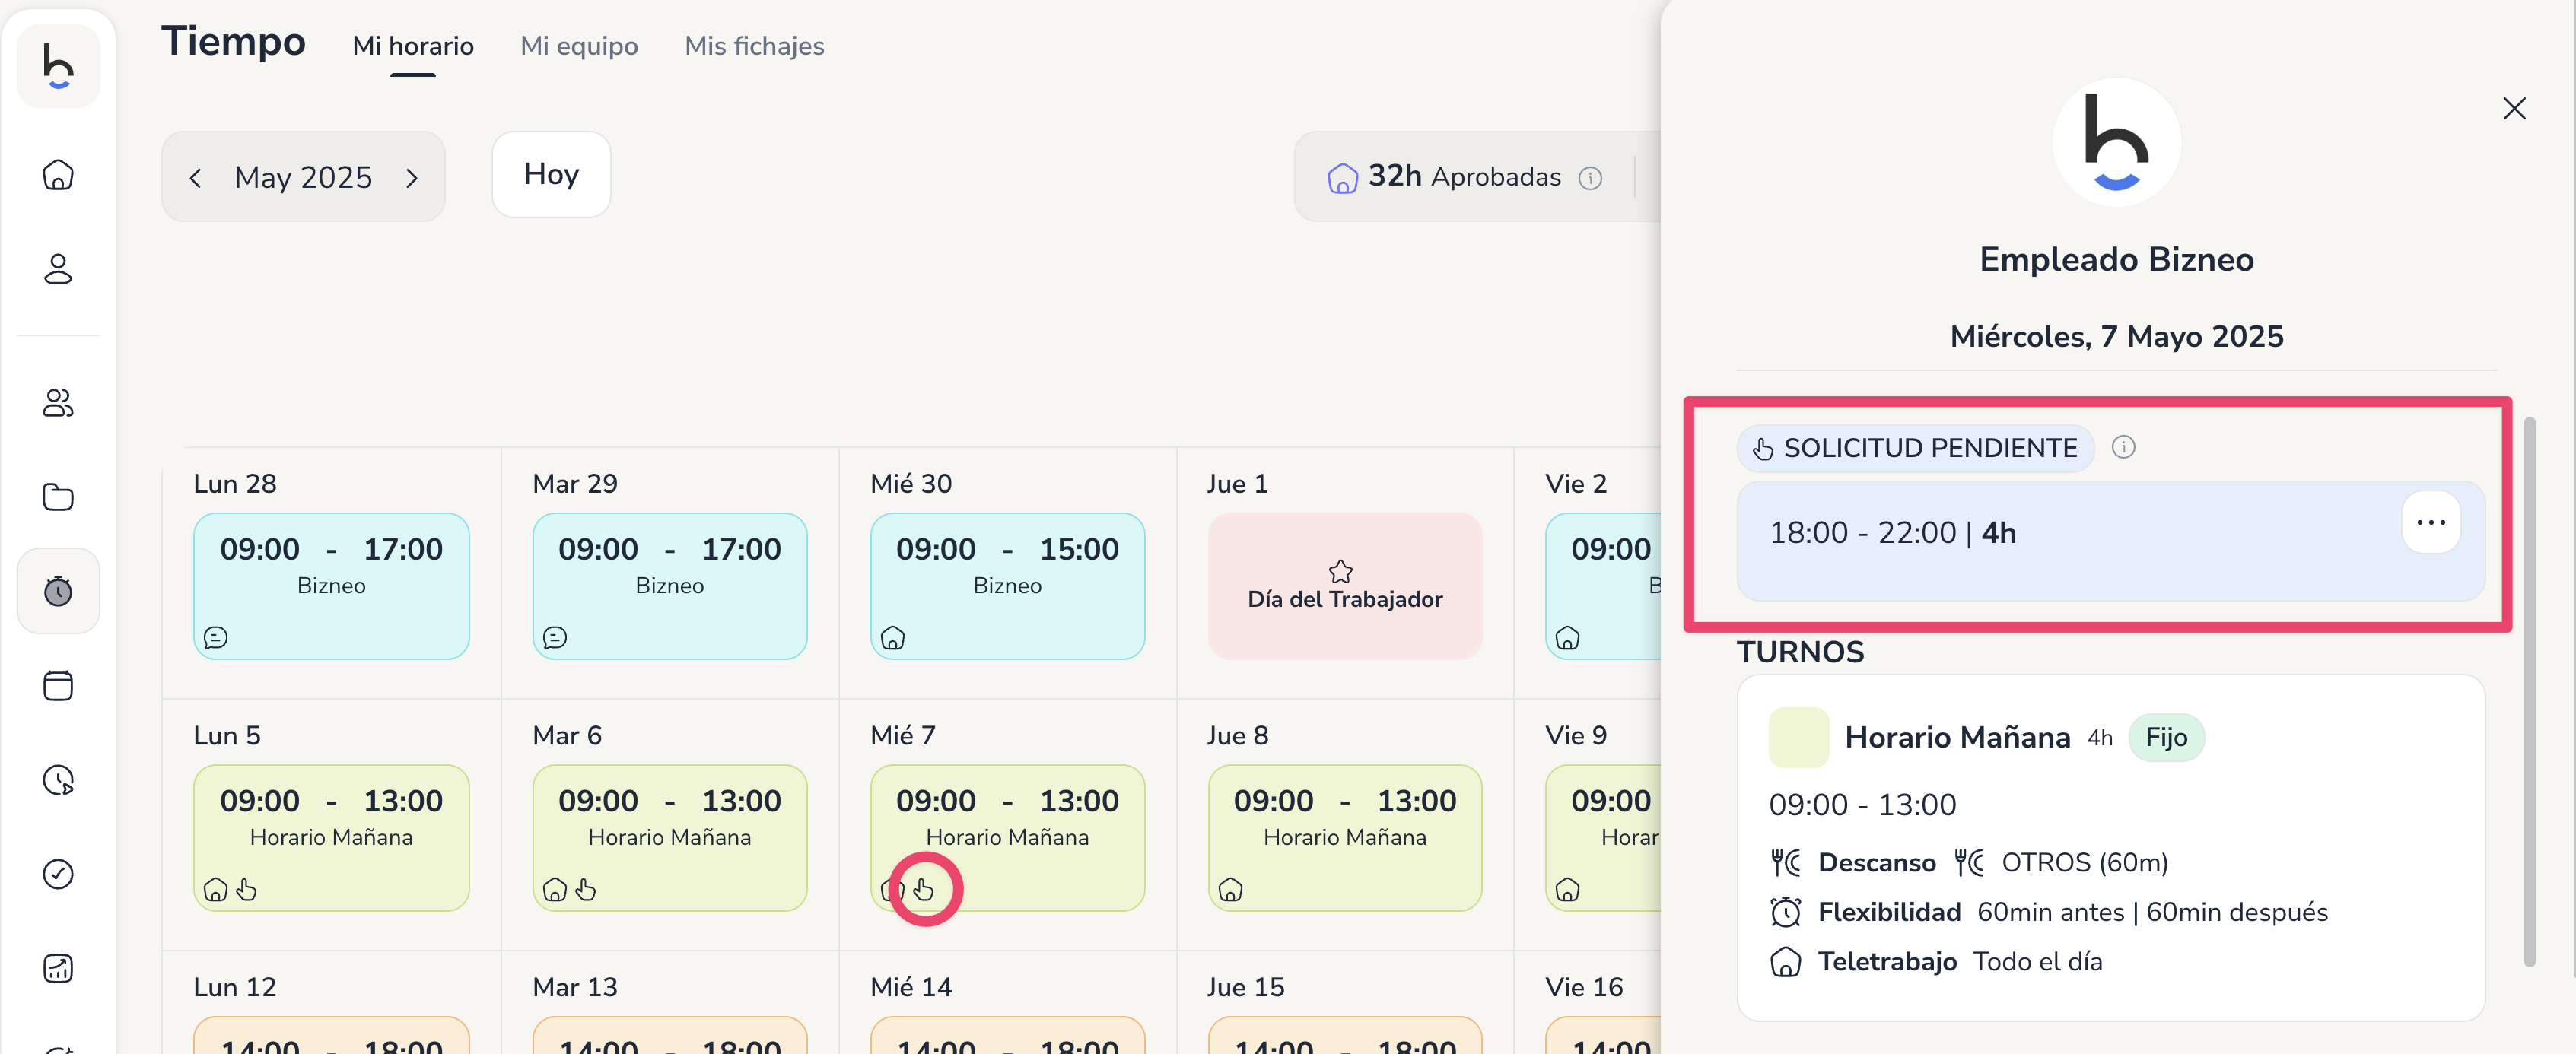Click comment icon on Lun 28 shift
Screen dimensions: 2576x1054
click(216, 637)
